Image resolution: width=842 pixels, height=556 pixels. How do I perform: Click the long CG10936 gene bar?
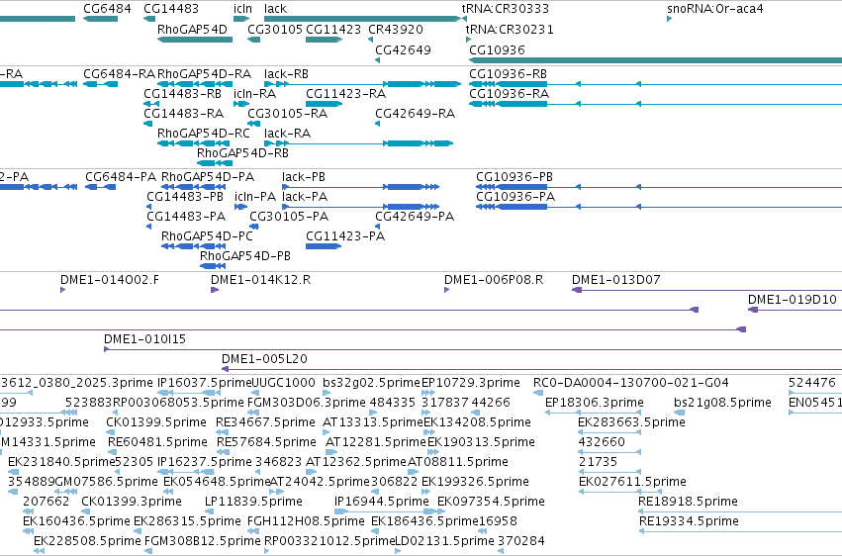click(x=655, y=60)
